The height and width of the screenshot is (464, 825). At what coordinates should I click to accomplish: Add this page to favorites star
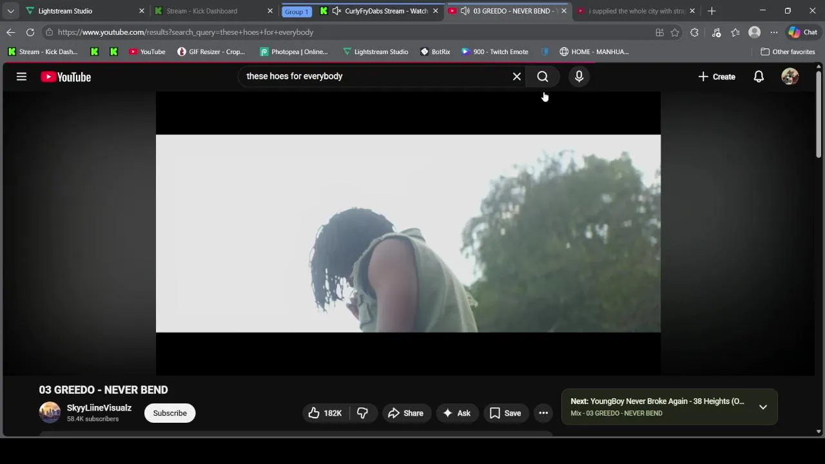(x=675, y=32)
